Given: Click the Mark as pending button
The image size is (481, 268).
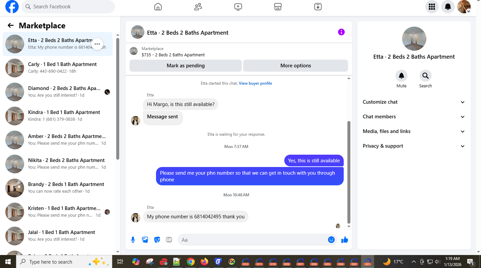Looking at the screenshot, I should pos(186,66).
